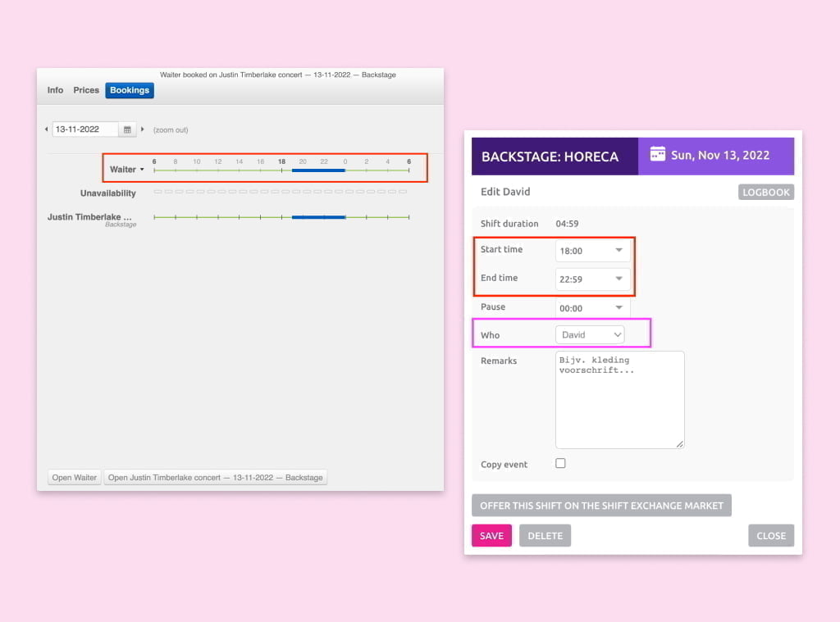The height and width of the screenshot is (622, 840).
Task: Switch to the Prices tab
Action: point(86,90)
